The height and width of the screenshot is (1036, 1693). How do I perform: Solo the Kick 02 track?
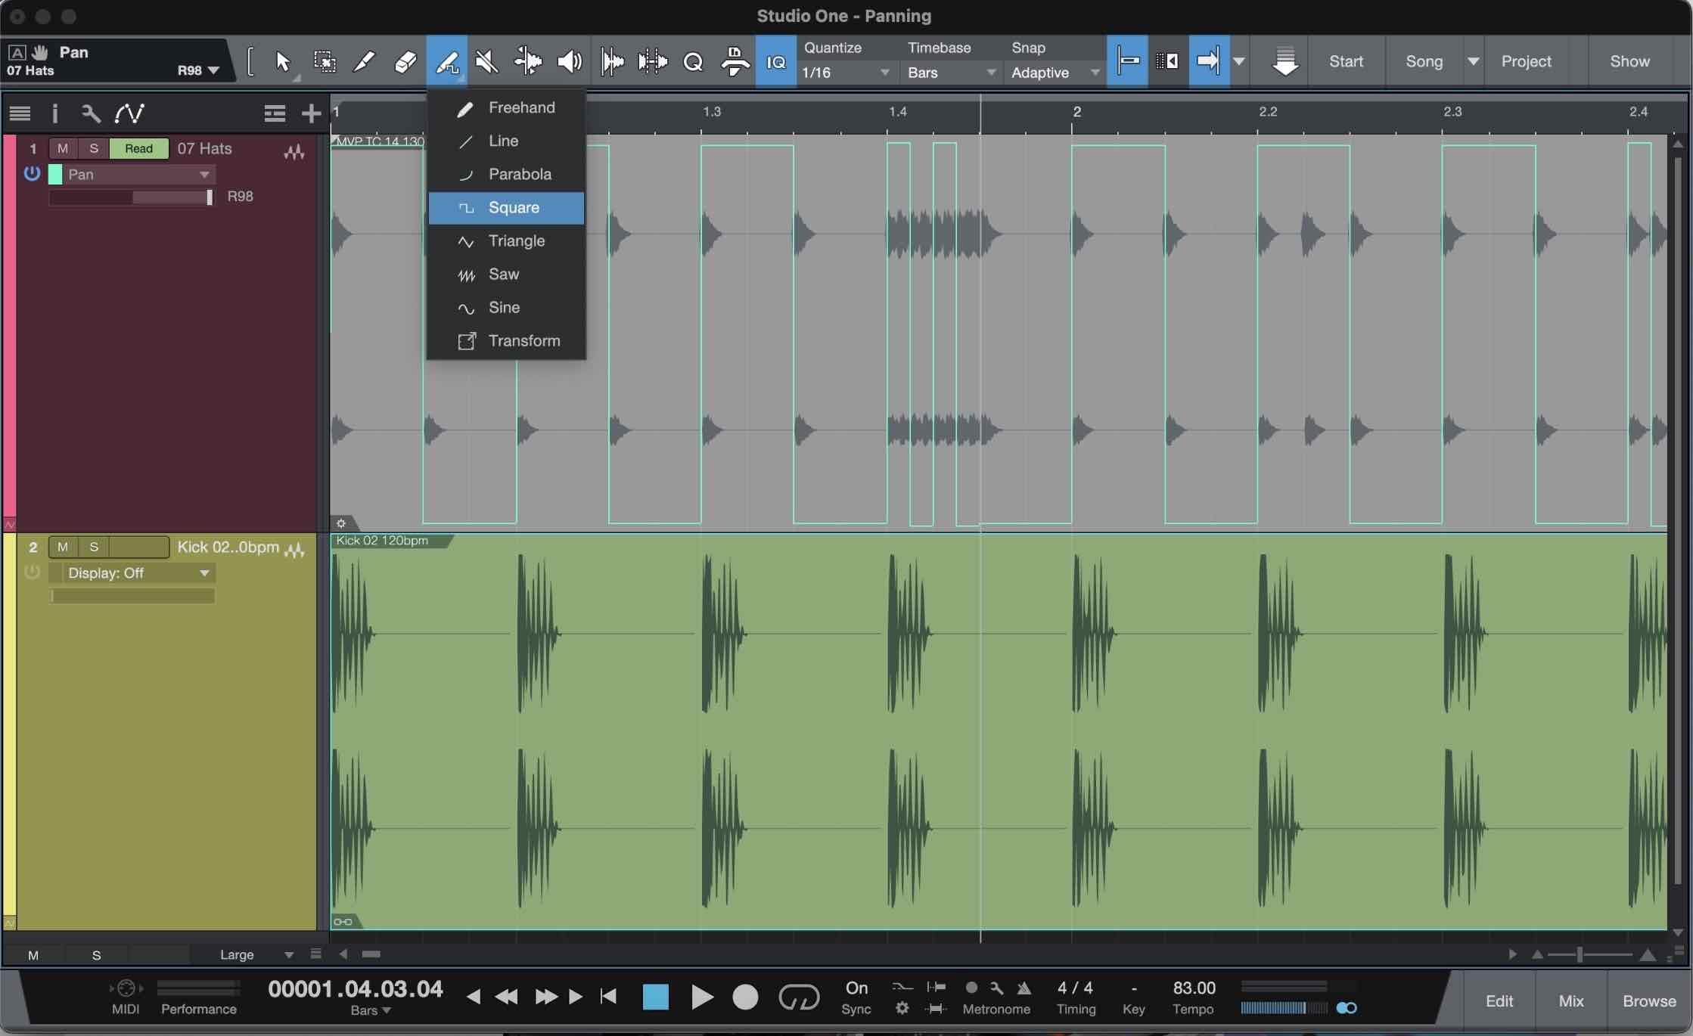[x=94, y=547]
